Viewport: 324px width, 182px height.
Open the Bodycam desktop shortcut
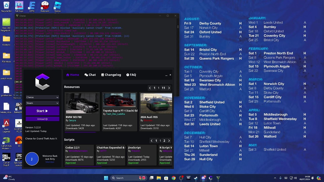point(45,7)
